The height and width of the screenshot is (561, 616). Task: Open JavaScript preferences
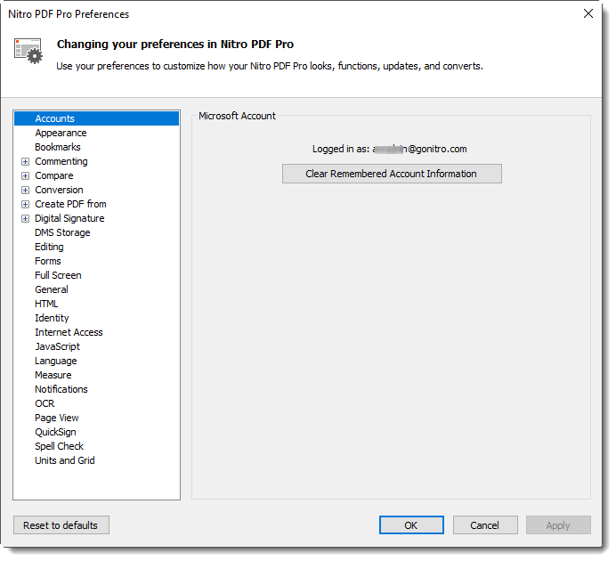click(x=57, y=347)
